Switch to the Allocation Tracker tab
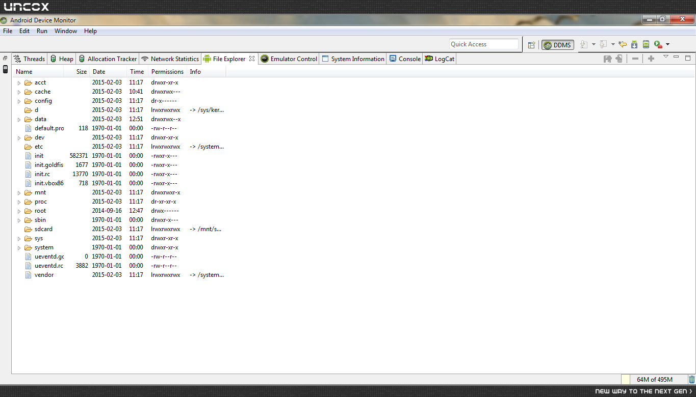The height and width of the screenshot is (397, 696). [108, 59]
